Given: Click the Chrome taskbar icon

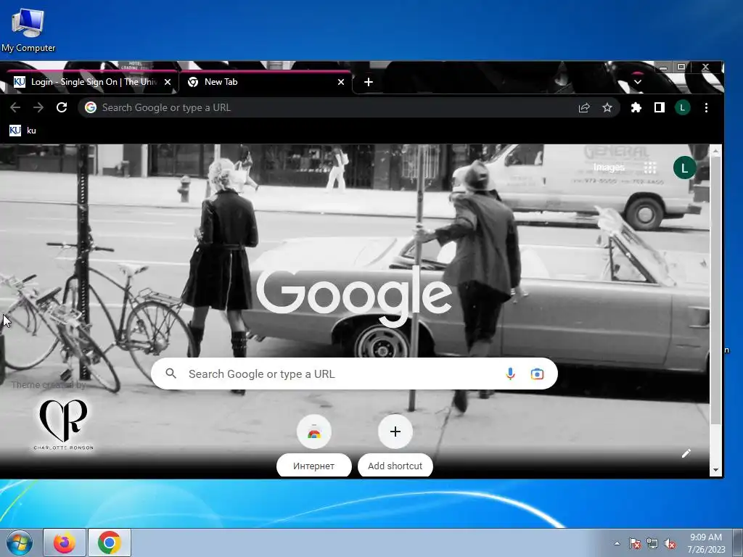Looking at the screenshot, I should point(110,542).
